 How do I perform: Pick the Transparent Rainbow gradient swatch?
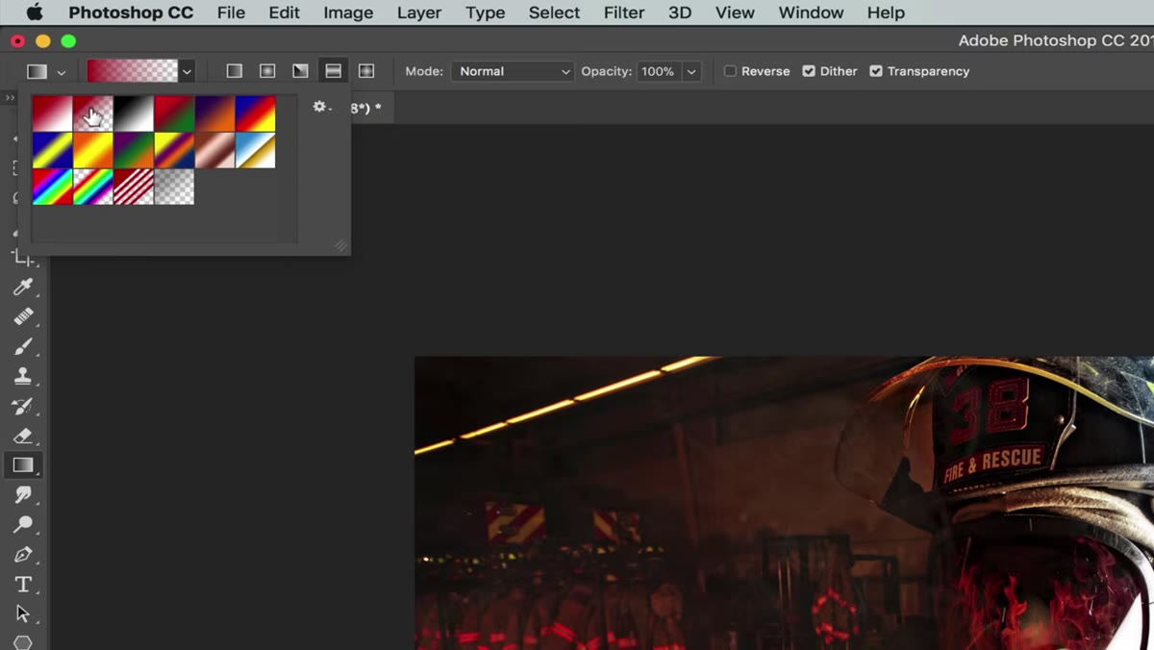(93, 187)
